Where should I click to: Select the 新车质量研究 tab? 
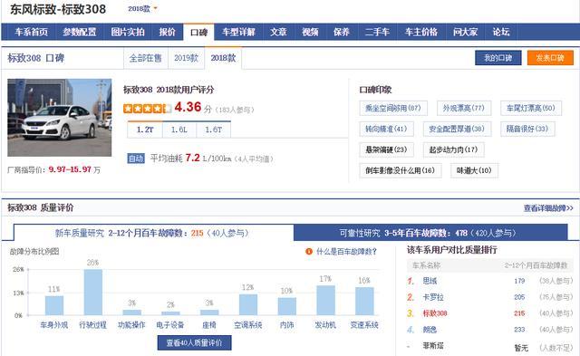153,233
